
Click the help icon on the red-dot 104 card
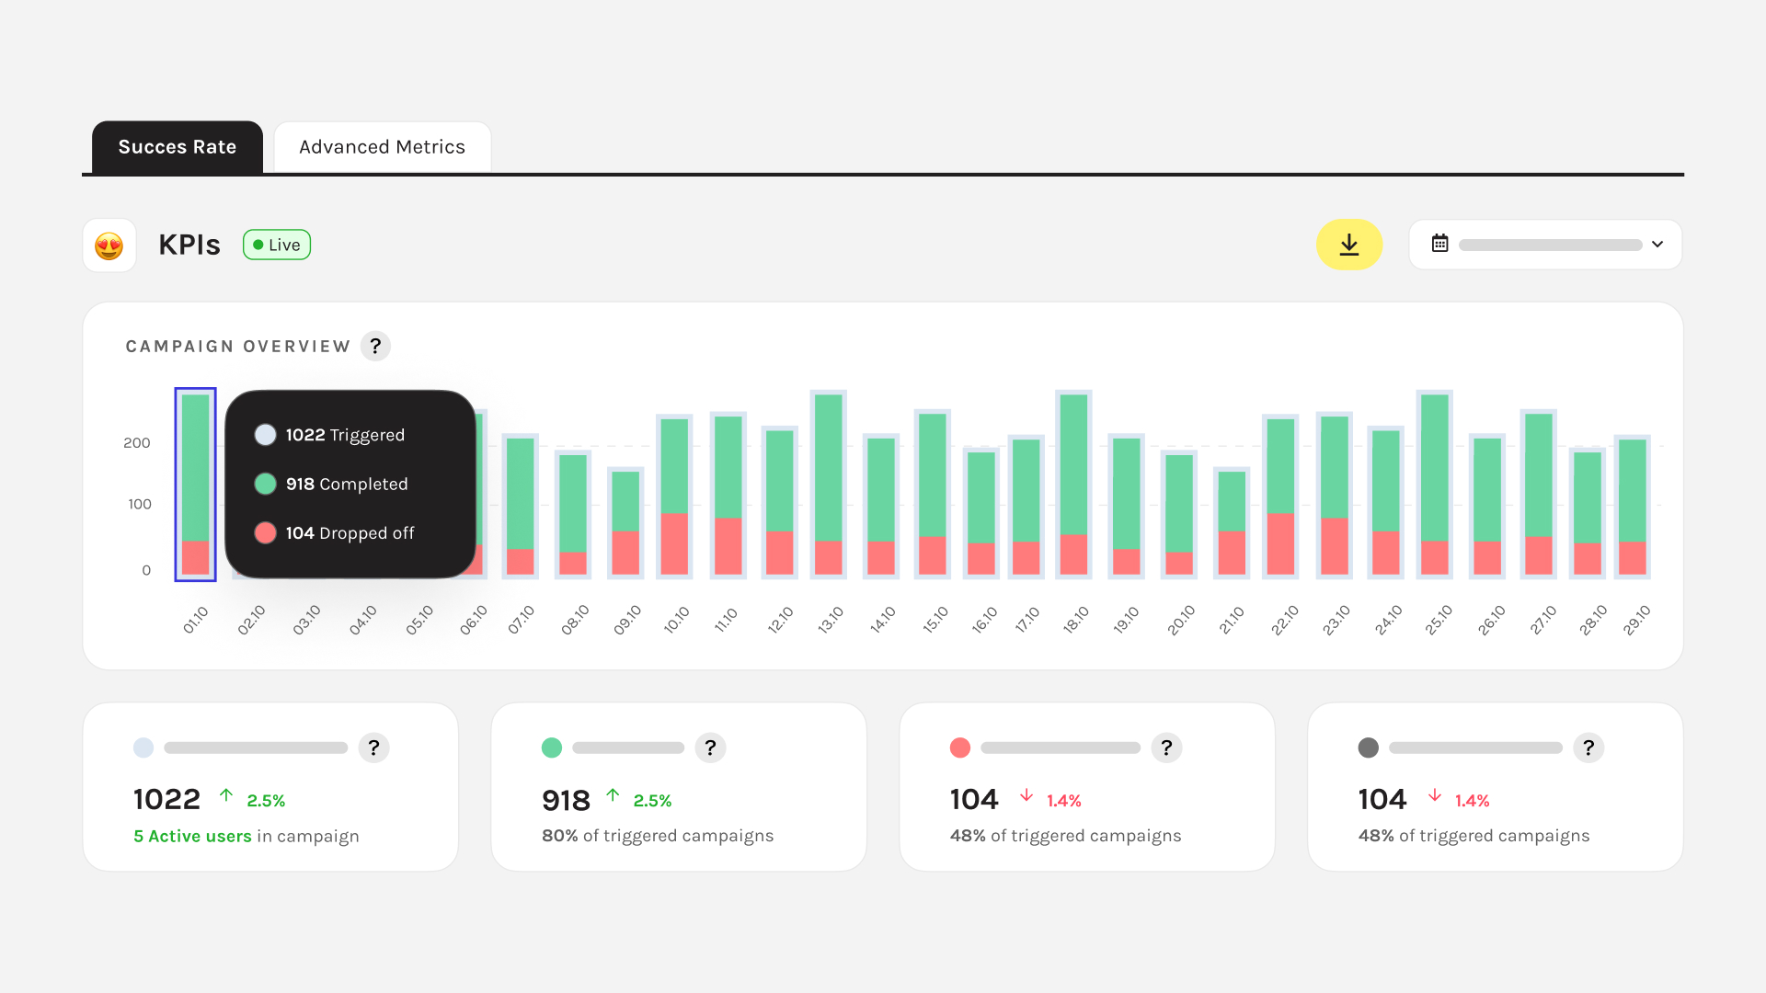coord(1166,748)
